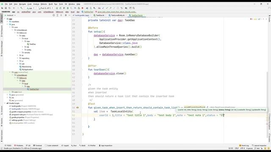Click Select Opened File target icon
Viewport: 271px width, 152px height.
point(54,15)
